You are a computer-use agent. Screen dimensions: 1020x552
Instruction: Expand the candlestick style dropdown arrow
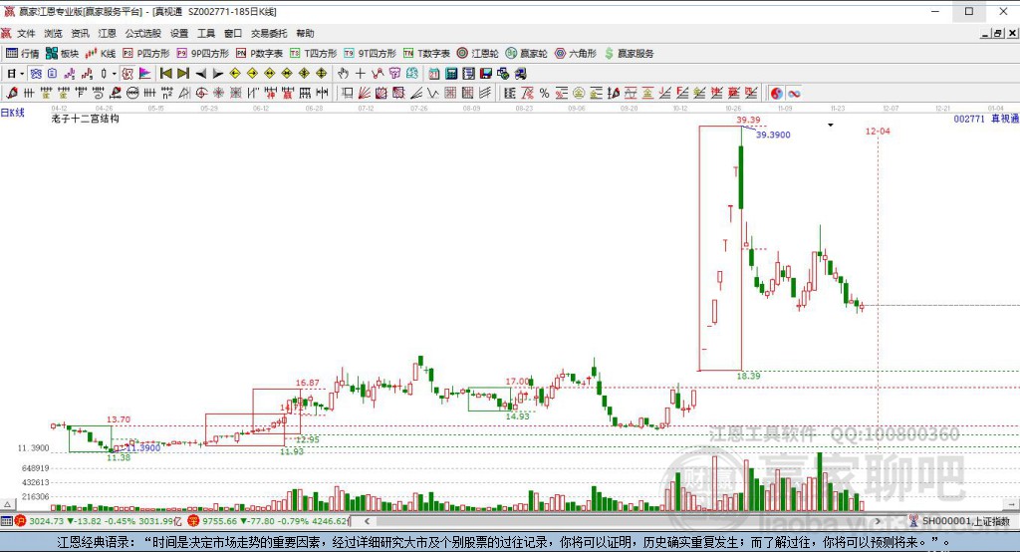pos(114,74)
